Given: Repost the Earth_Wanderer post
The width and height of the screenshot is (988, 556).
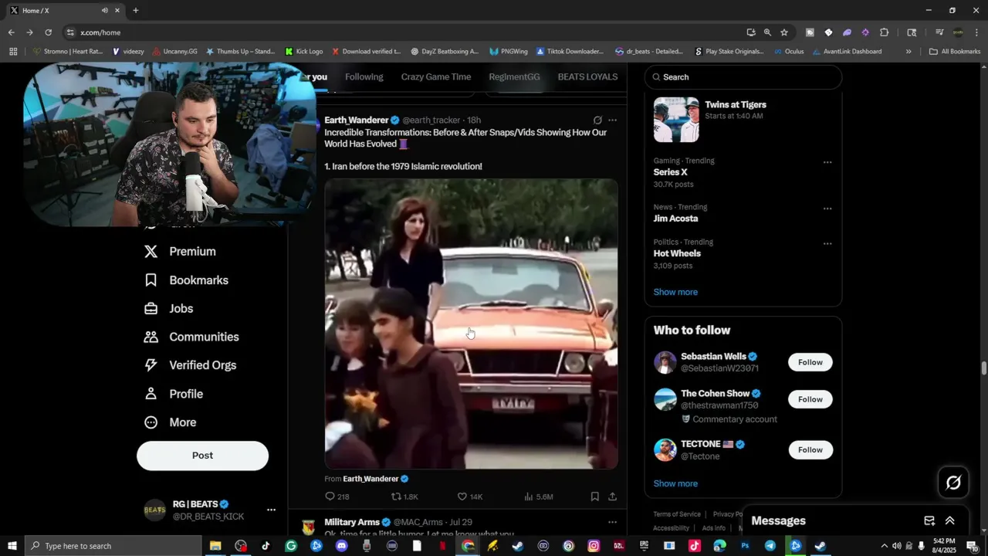Looking at the screenshot, I should pos(404,497).
